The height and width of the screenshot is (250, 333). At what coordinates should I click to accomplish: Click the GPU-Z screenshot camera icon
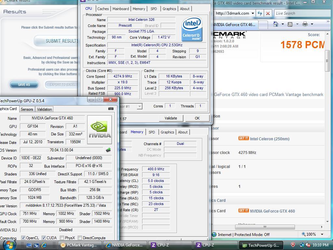111,109
